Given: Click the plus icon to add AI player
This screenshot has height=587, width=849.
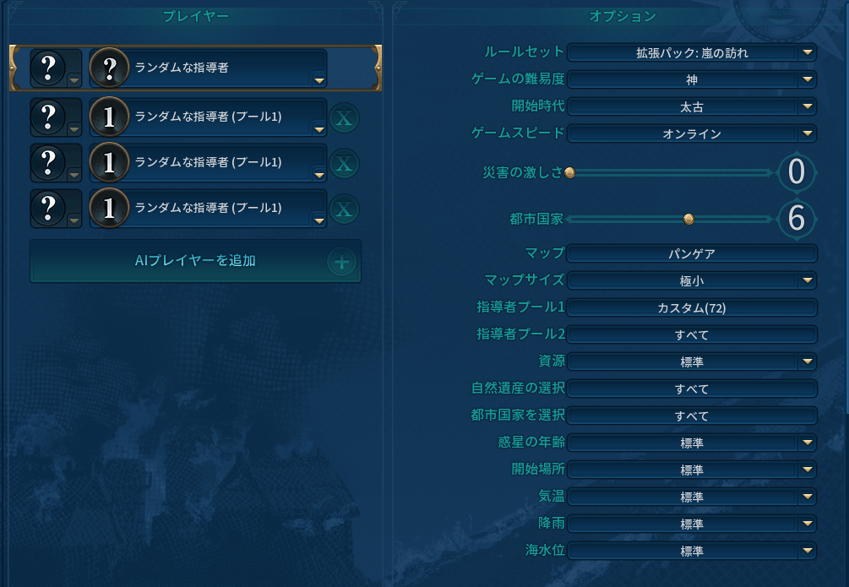Looking at the screenshot, I should click(342, 263).
